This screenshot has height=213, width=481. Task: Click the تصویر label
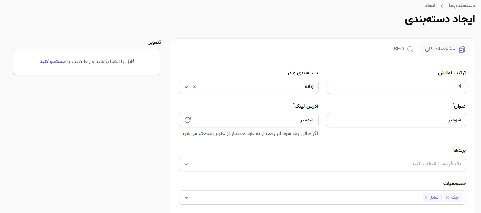[x=155, y=42]
